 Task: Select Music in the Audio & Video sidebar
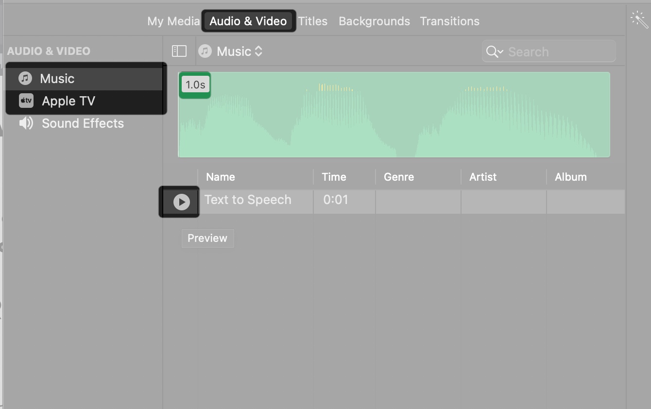(58, 78)
